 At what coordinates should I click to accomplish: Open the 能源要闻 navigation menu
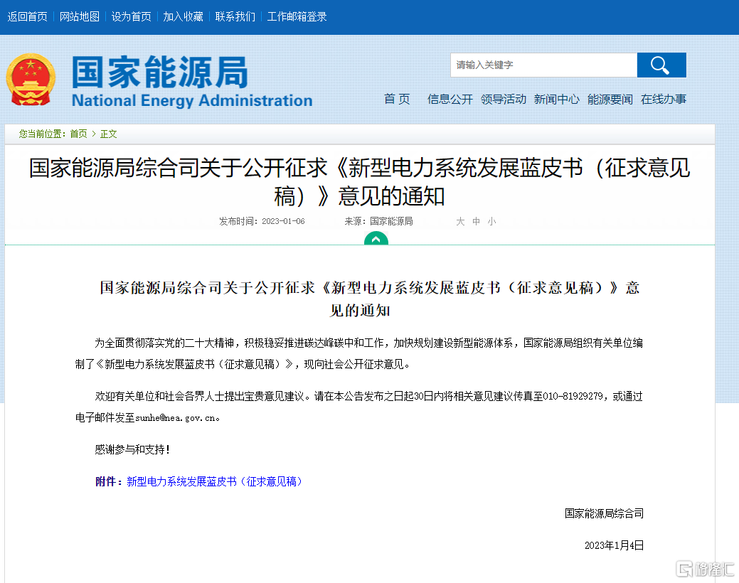610,99
